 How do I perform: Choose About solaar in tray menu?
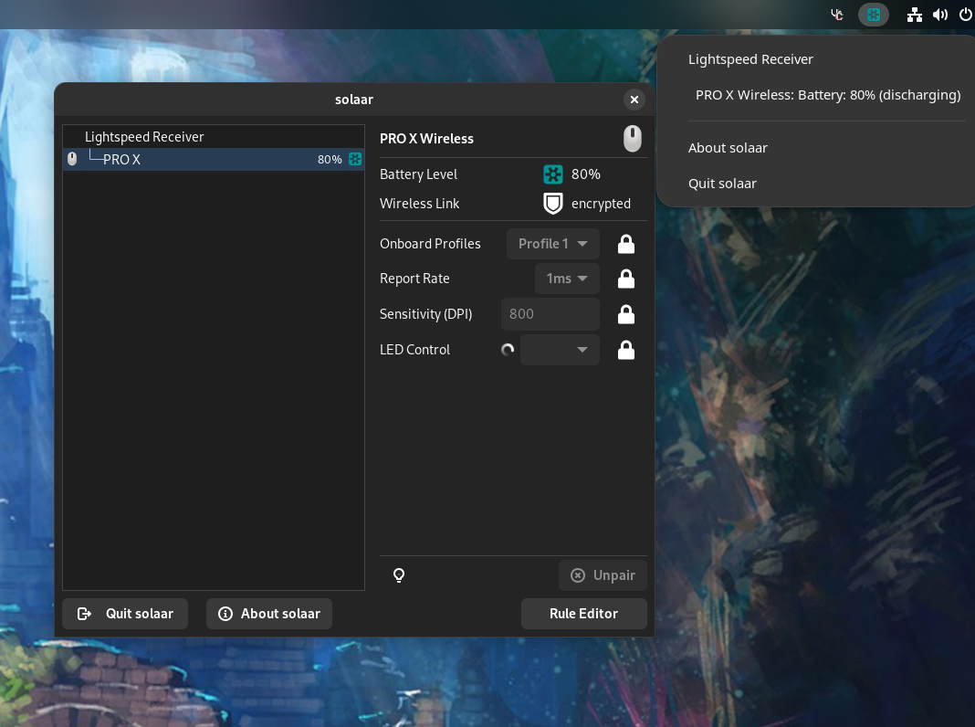point(728,148)
